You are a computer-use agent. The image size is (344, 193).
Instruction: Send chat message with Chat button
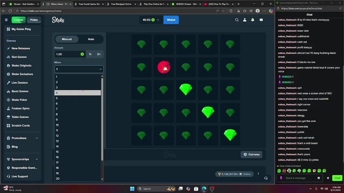(x=337, y=178)
